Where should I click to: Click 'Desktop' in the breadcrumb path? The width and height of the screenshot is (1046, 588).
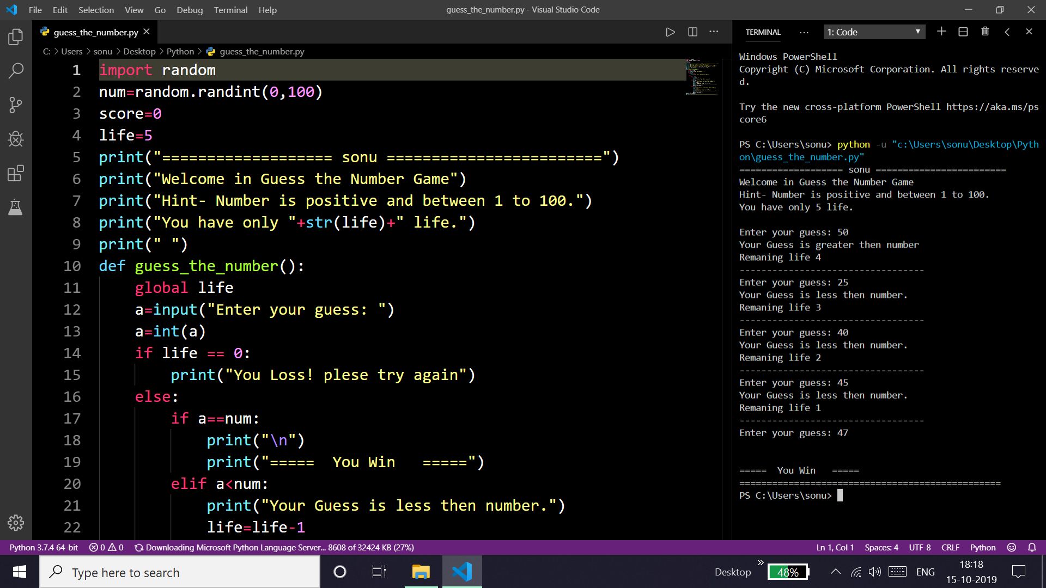139,51
